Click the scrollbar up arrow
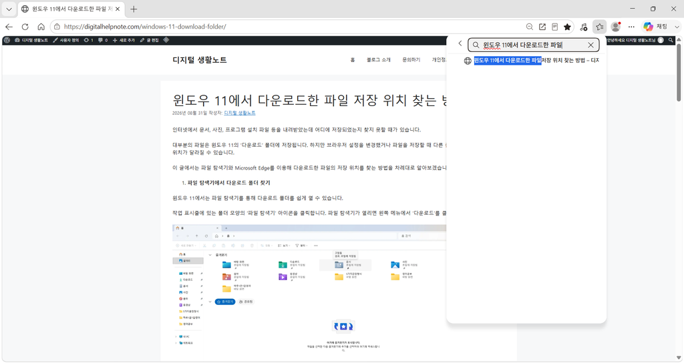Screen dimensions: 684x363 pos(679,40)
